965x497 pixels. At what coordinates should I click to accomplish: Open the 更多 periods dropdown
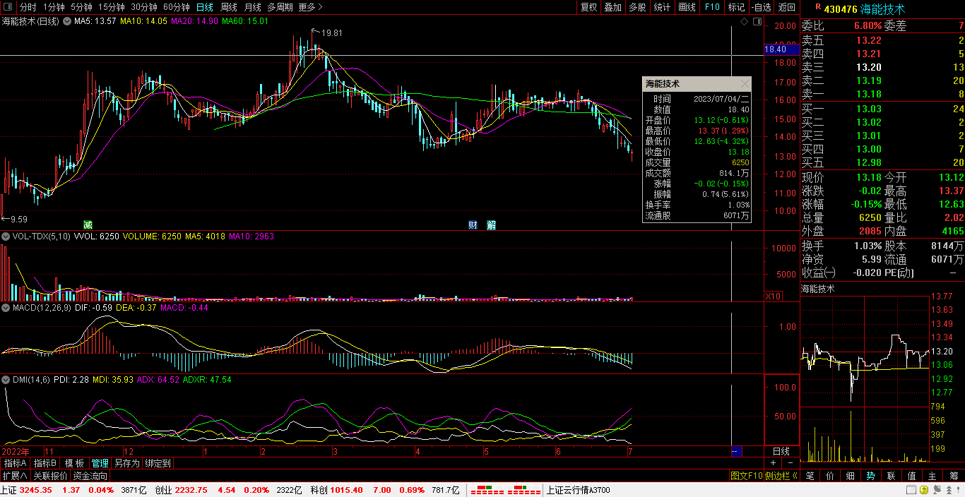click(310, 7)
